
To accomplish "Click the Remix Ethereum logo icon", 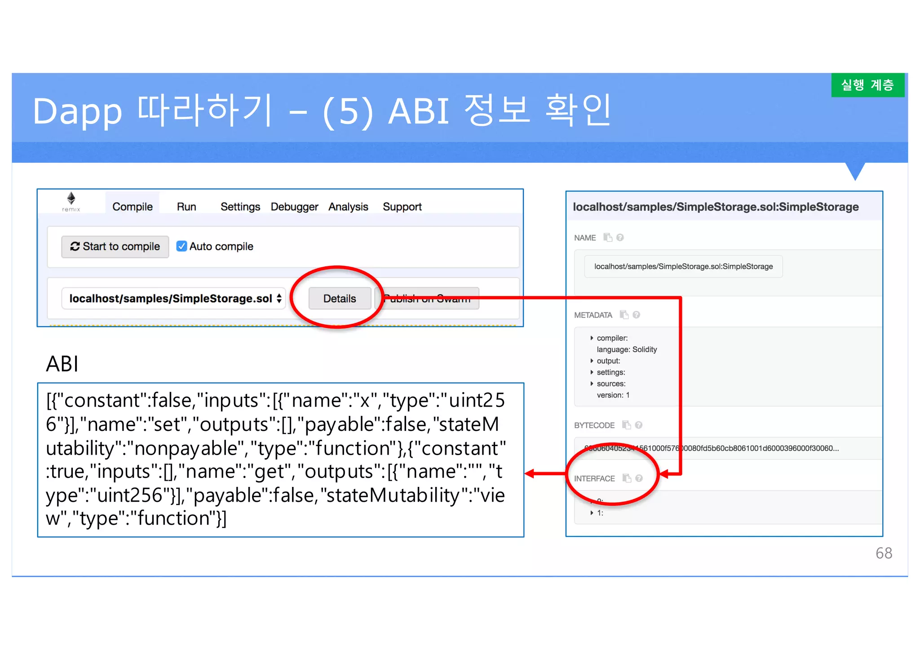I will point(71,202).
